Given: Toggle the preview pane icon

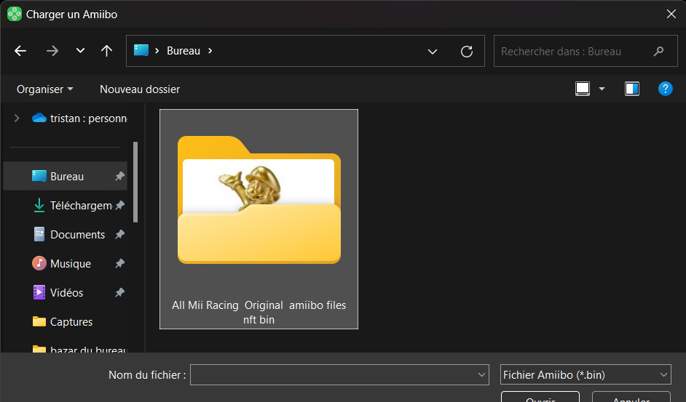Looking at the screenshot, I should point(631,89).
